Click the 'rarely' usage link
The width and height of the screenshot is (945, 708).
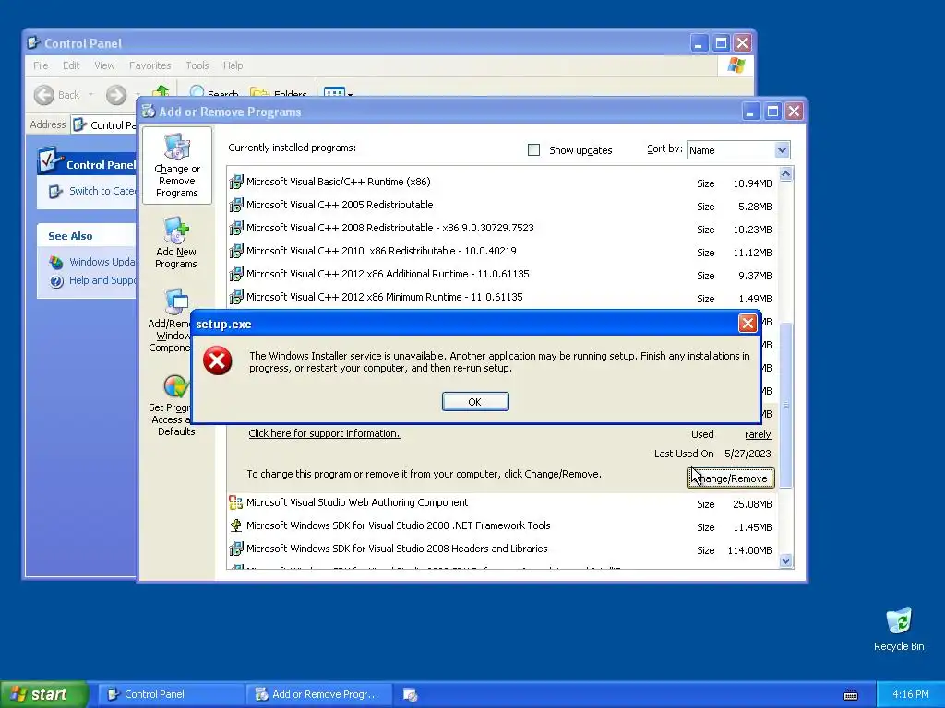coord(758,434)
